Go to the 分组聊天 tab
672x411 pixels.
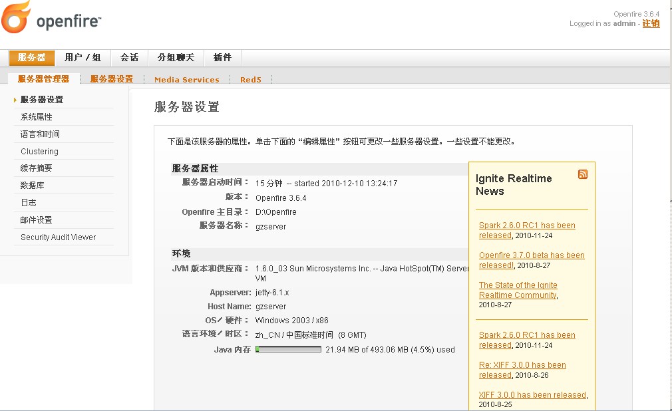tap(176, 57)
